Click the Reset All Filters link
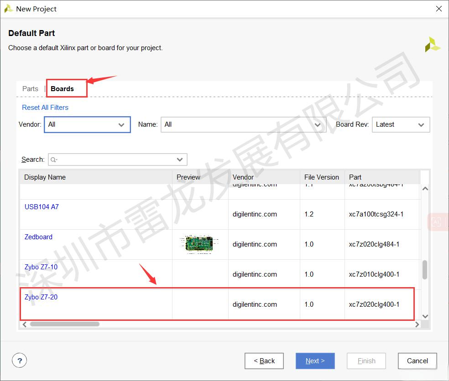This screenshot has height=381, width=449. click(45, 108)
